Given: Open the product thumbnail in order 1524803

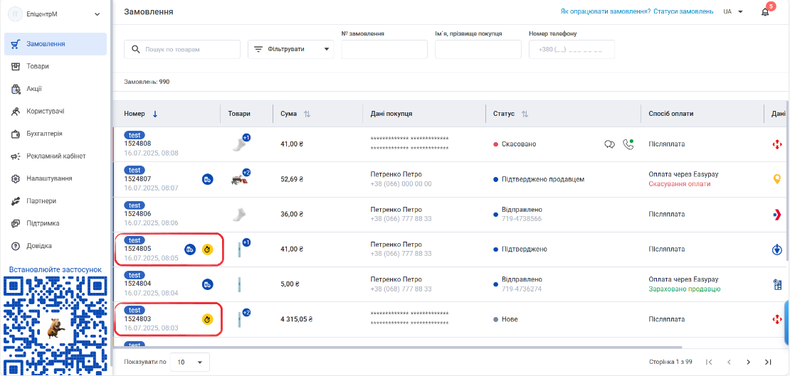Looking at the screenshot, I should tap(238, 319).
